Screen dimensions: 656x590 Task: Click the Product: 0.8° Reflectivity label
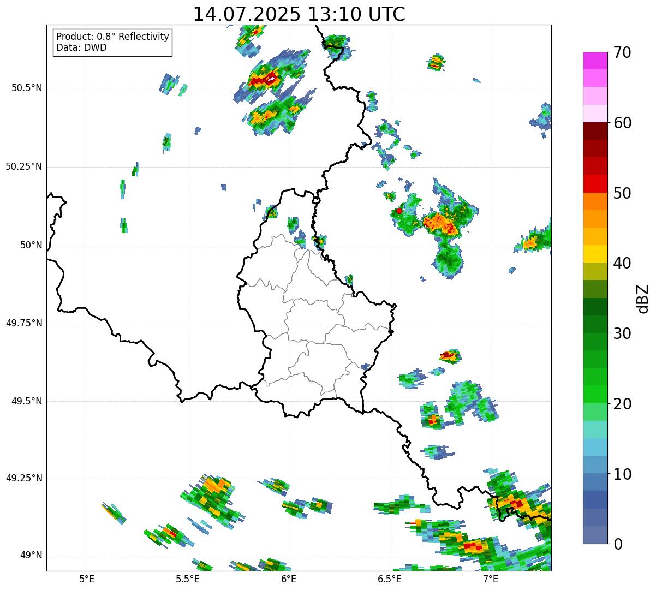tap(113, 37)
